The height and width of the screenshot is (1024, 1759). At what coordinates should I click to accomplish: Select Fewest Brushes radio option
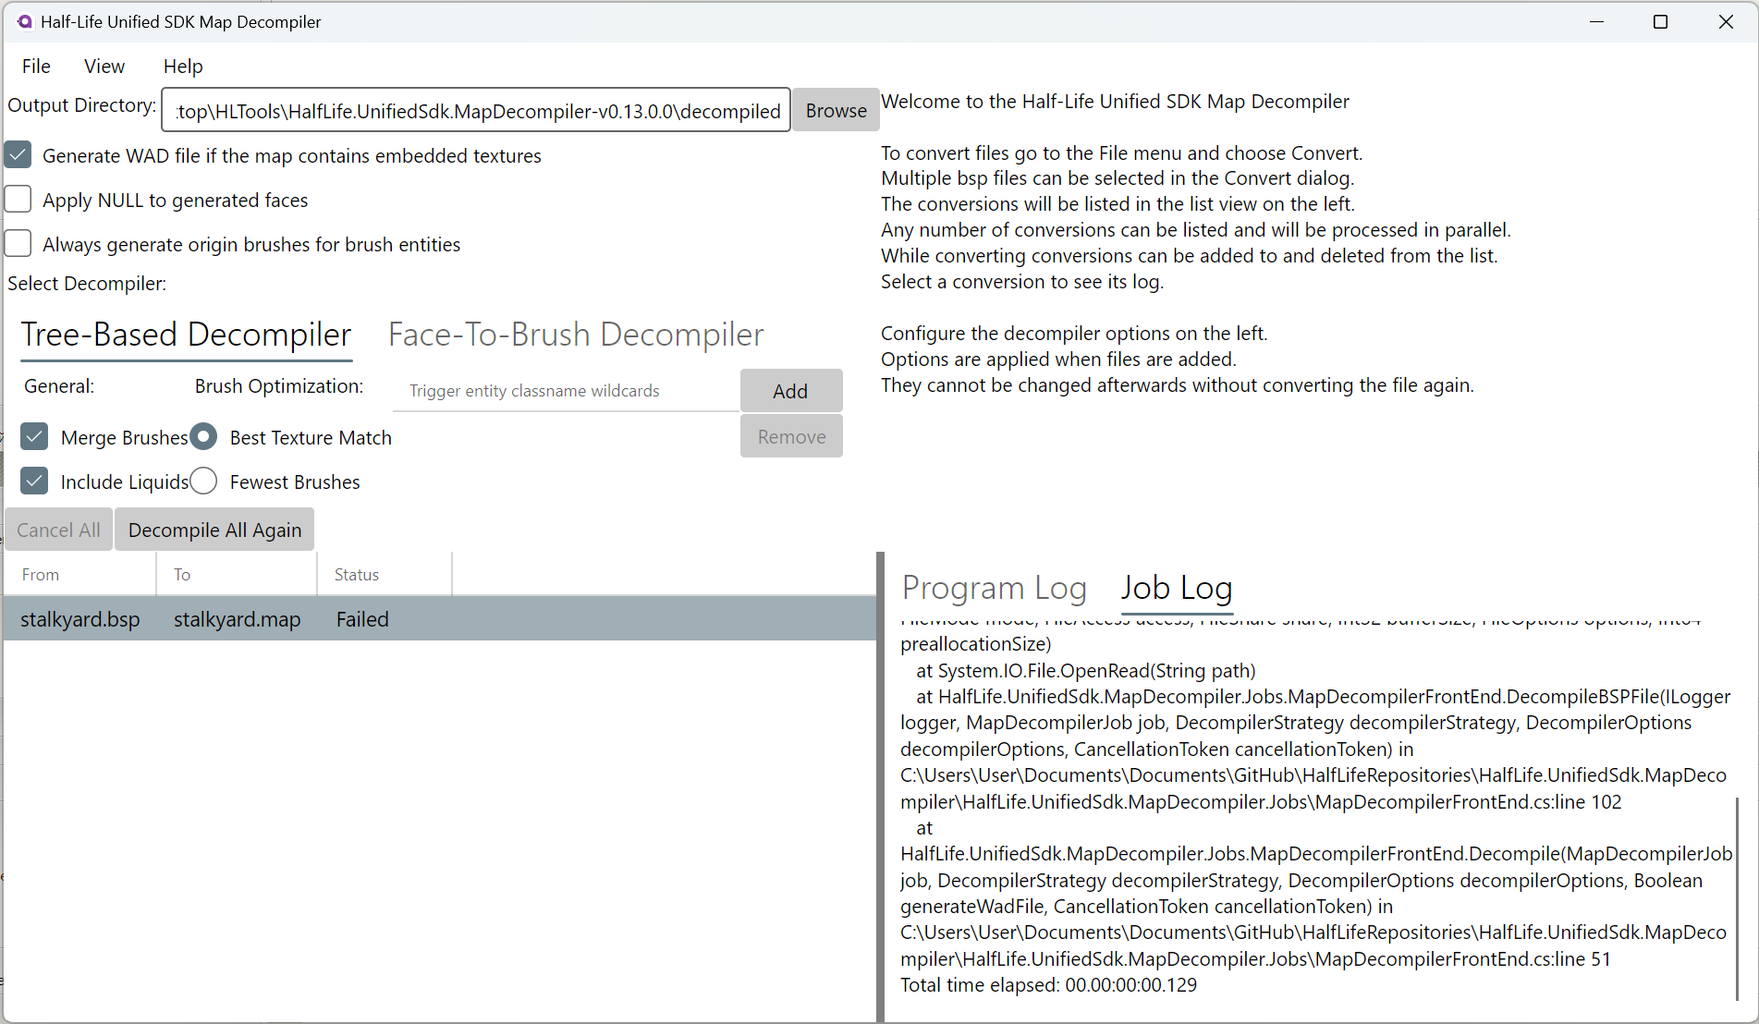point(204,482)
